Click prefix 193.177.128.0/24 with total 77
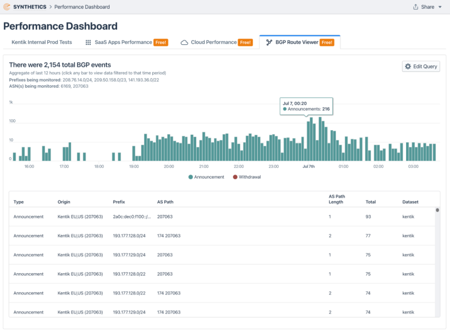The image size is (450, 333). pos(129,236)
